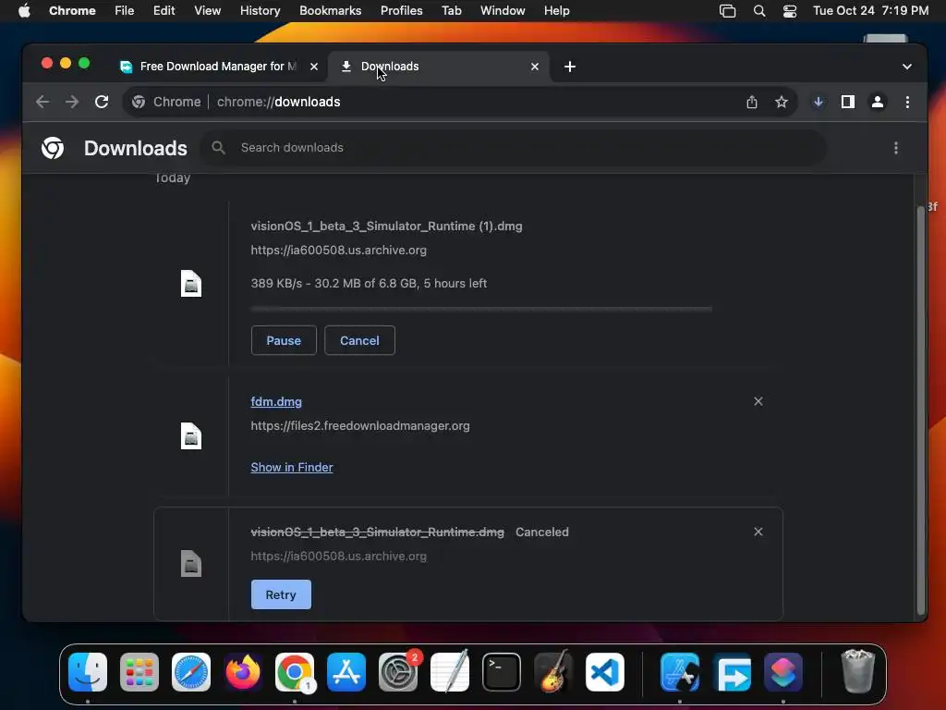Pause the visionOS download
Screen dimensions: 946x710
[x=284, y=340]
